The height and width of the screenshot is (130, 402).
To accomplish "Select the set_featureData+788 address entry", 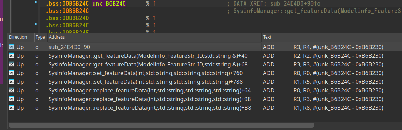I will (x=145, y=82).
